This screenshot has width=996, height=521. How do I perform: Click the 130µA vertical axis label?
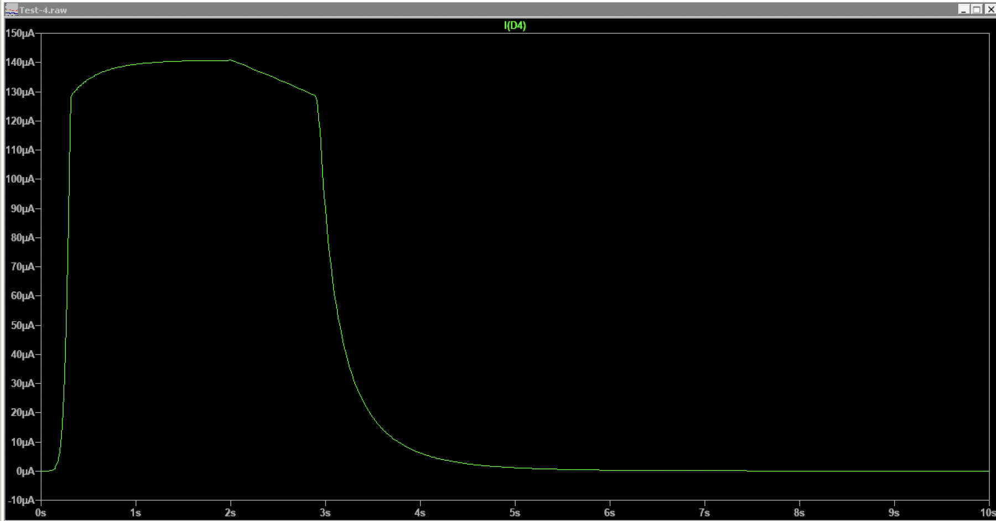pos(20,92)
